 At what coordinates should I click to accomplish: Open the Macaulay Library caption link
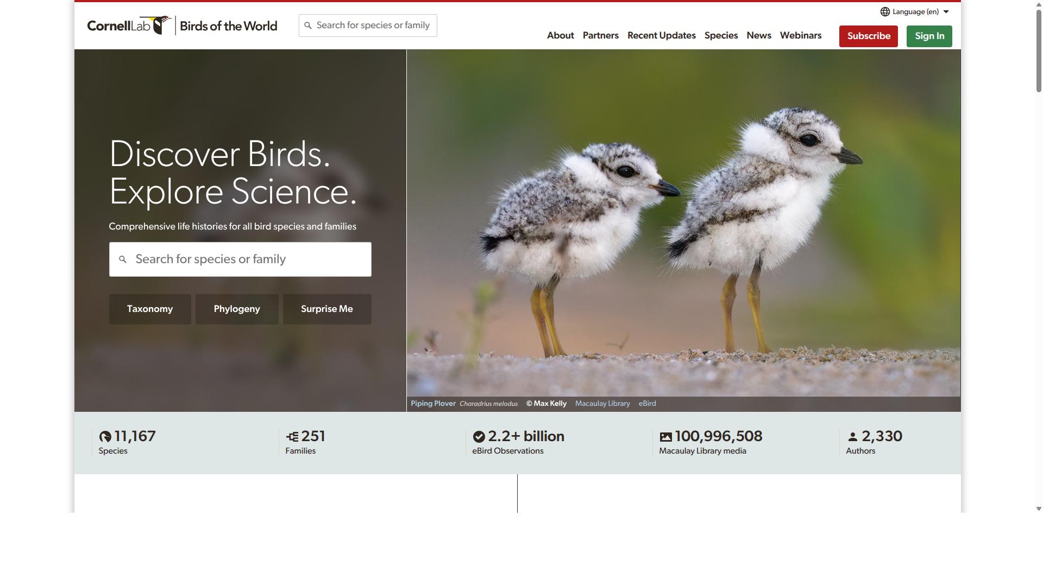tap(602, 404)
